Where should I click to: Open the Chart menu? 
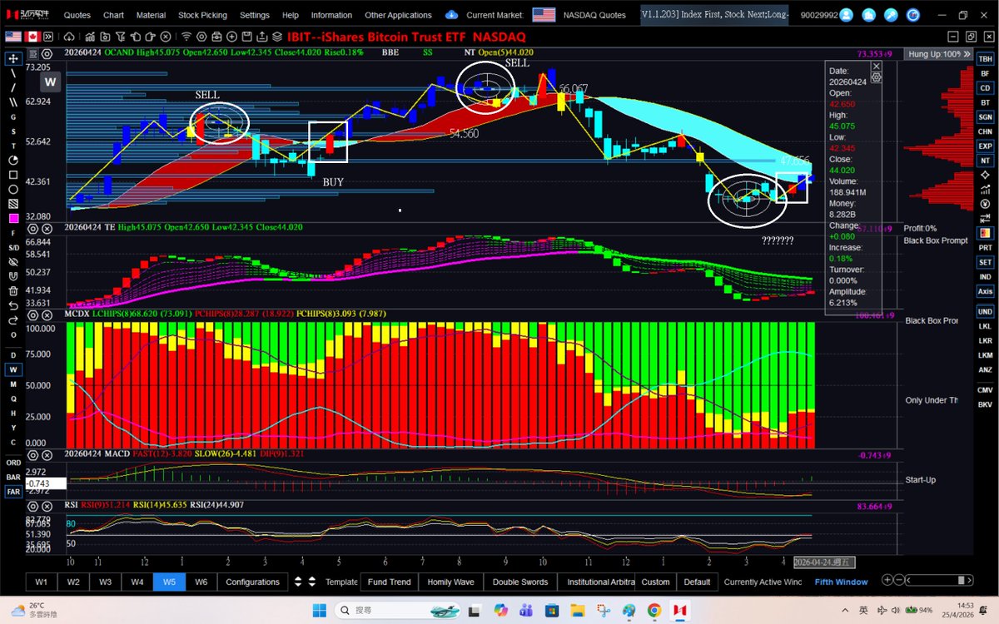click(113, 15)
